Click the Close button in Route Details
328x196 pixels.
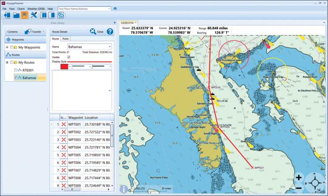pos(97,32)
